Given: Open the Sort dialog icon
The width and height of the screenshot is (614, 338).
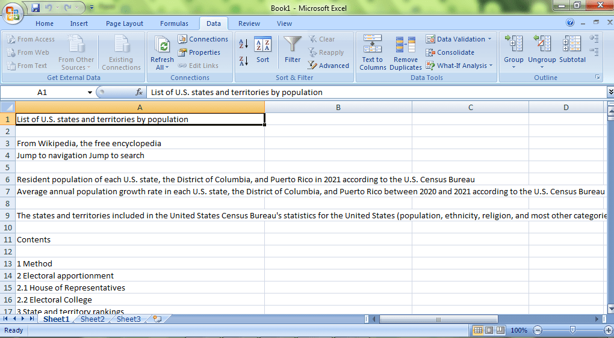Looking at the screenshot, I should pyautogui.click(x=262, y=50).
